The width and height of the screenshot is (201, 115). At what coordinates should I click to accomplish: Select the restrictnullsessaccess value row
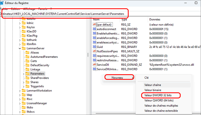(x=108, y=60)
